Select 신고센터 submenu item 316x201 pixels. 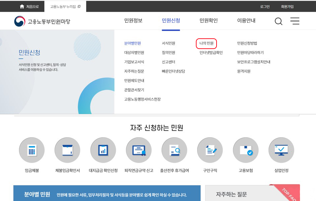169,62
